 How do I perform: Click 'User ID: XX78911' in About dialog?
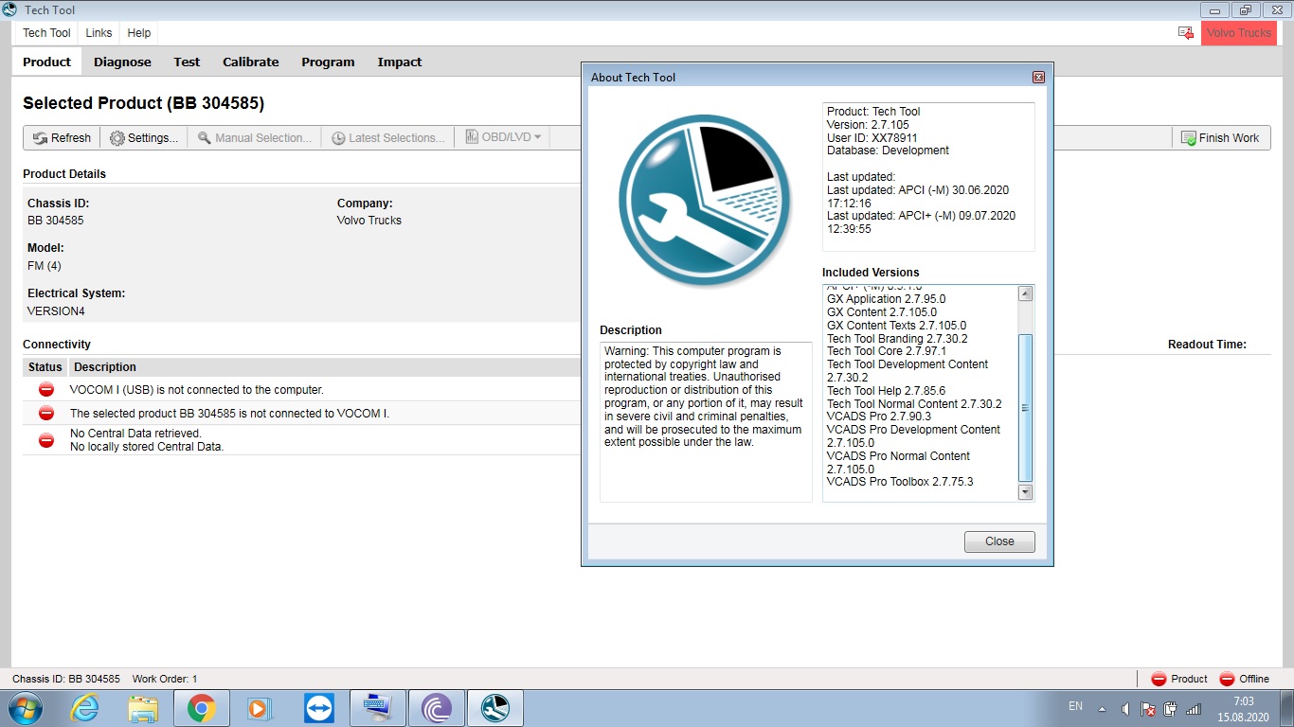[874, 137]
